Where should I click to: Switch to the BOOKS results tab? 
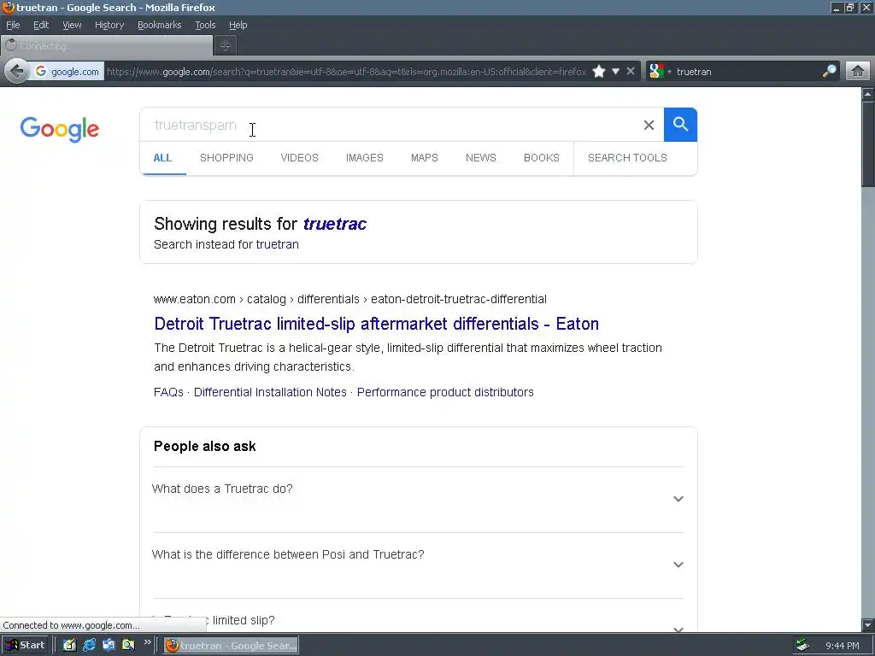tap(541, 158)
